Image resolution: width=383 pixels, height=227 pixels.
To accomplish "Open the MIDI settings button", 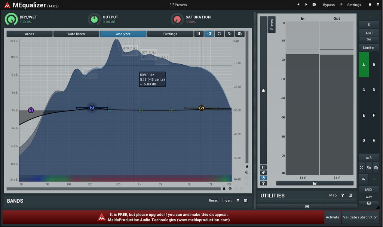I will point(369,190).
